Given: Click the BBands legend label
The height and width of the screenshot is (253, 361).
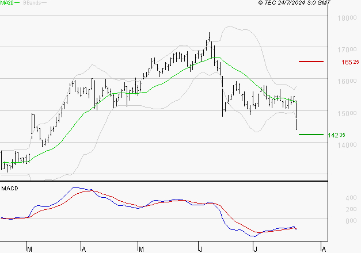Looking at the screenshot, I should [x=32, y=3].
